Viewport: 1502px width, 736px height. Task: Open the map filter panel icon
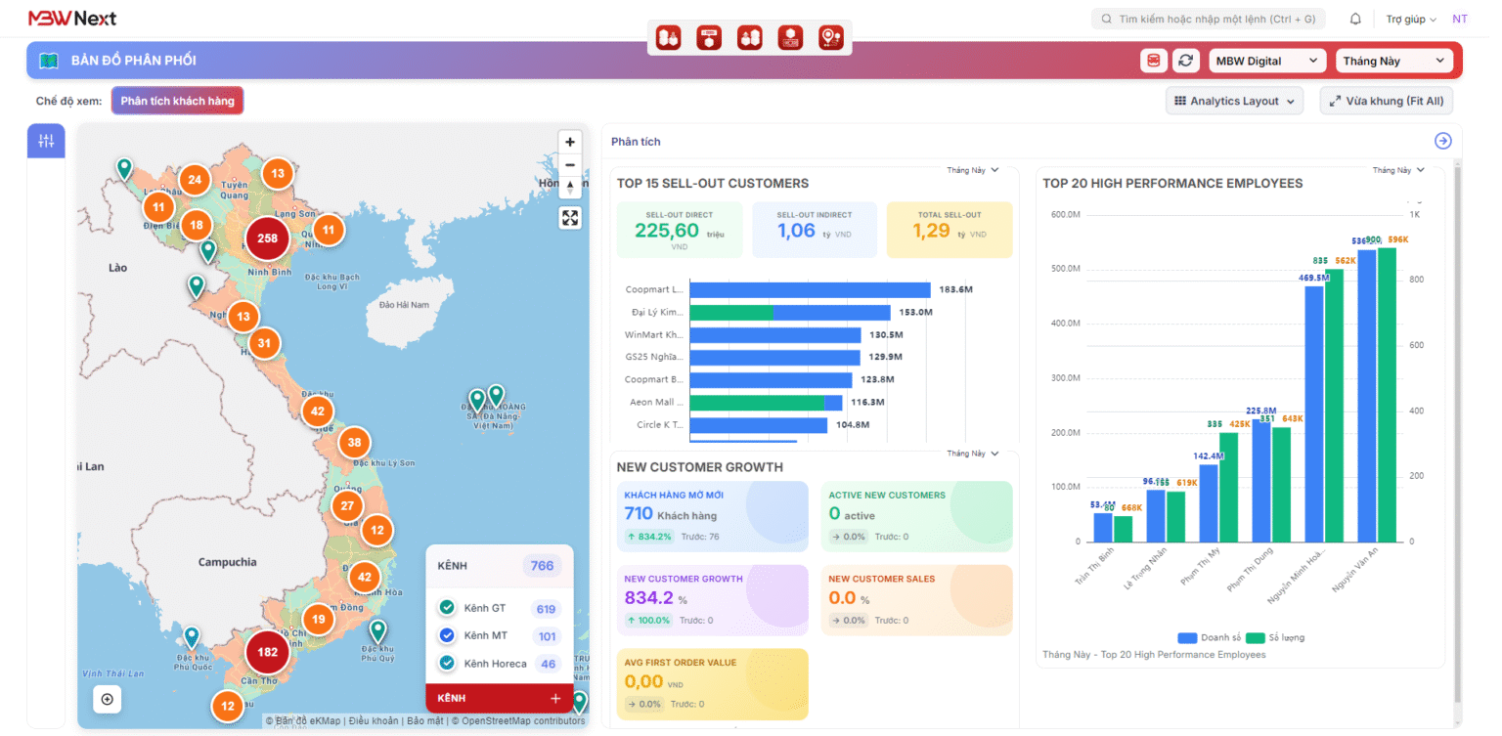(x=45, y=141)
